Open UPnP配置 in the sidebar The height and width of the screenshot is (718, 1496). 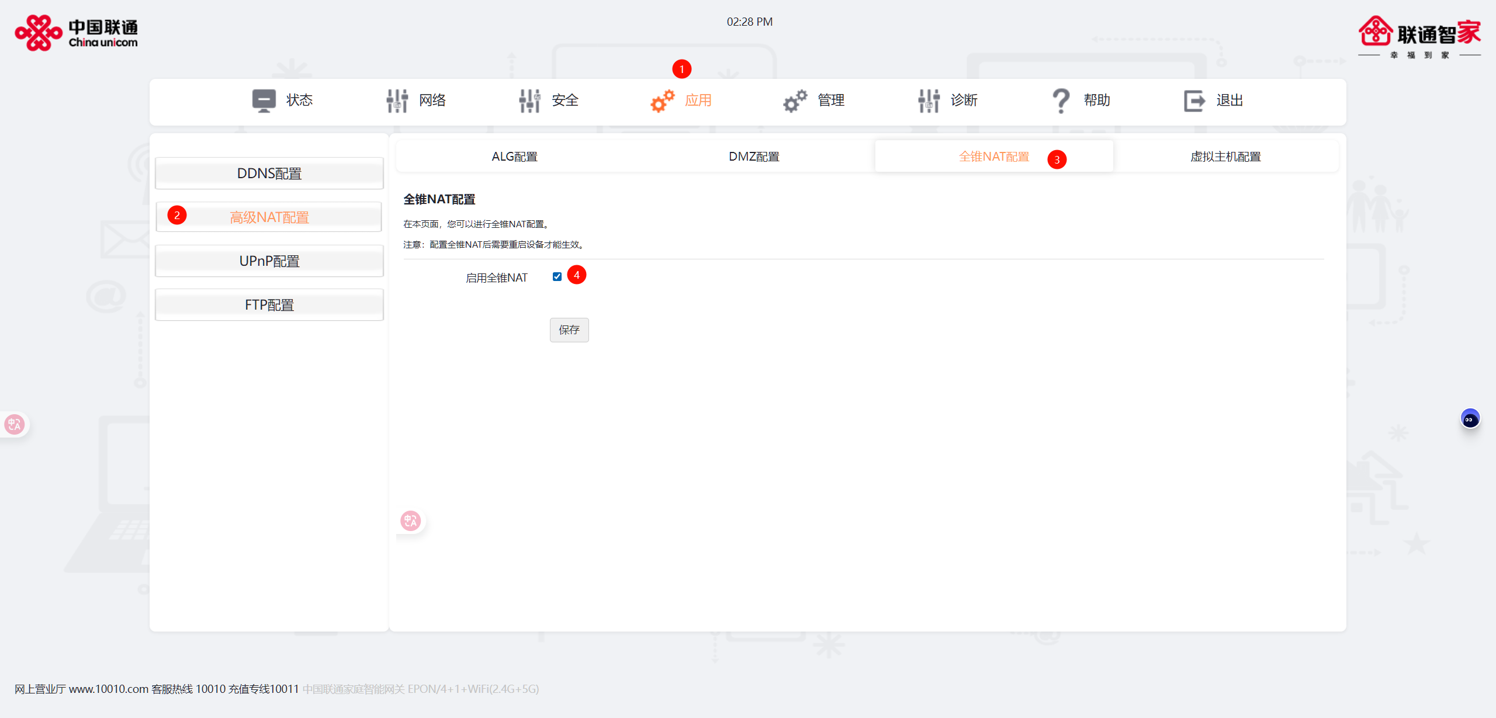269,261
